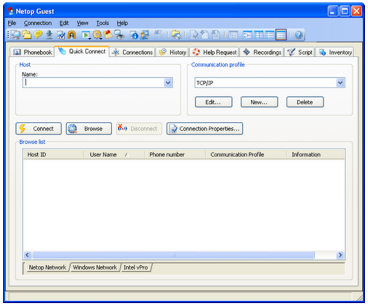Screen dimensions: 368x307
Task: Click the Browse button
Action: click(88, 128)
